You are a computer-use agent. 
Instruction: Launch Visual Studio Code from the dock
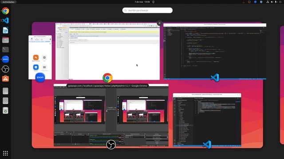click(5, 21)
